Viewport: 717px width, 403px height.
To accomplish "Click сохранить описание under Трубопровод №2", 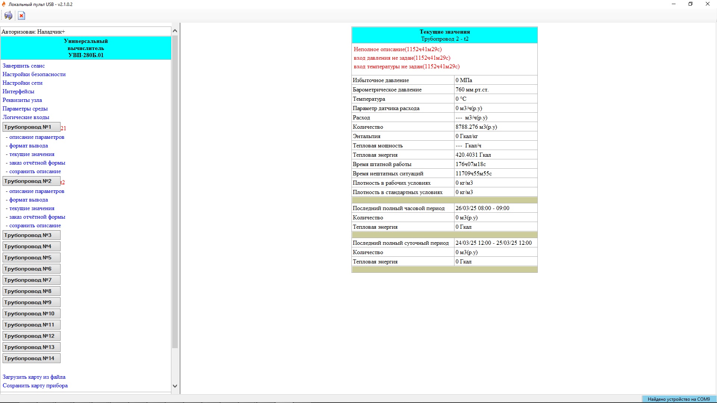I will coord(35,225).
